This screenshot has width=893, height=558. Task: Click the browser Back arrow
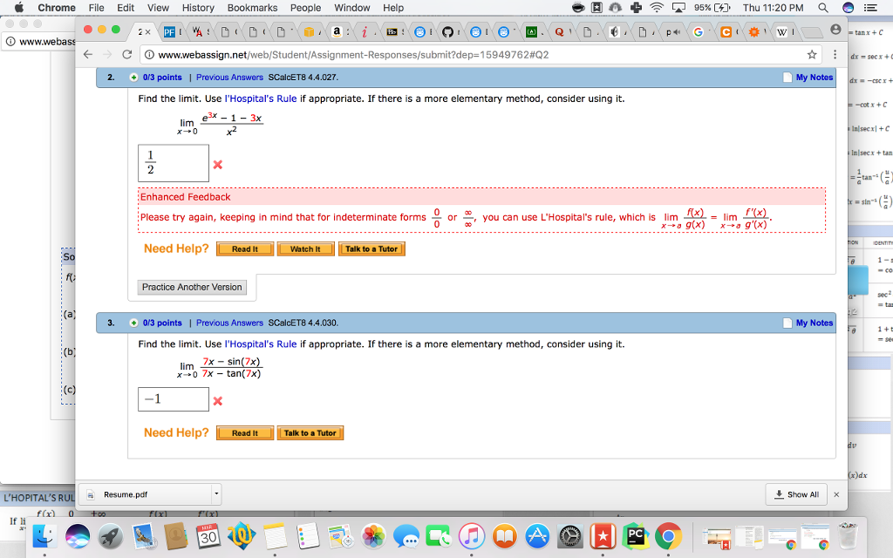coord(88,55)
